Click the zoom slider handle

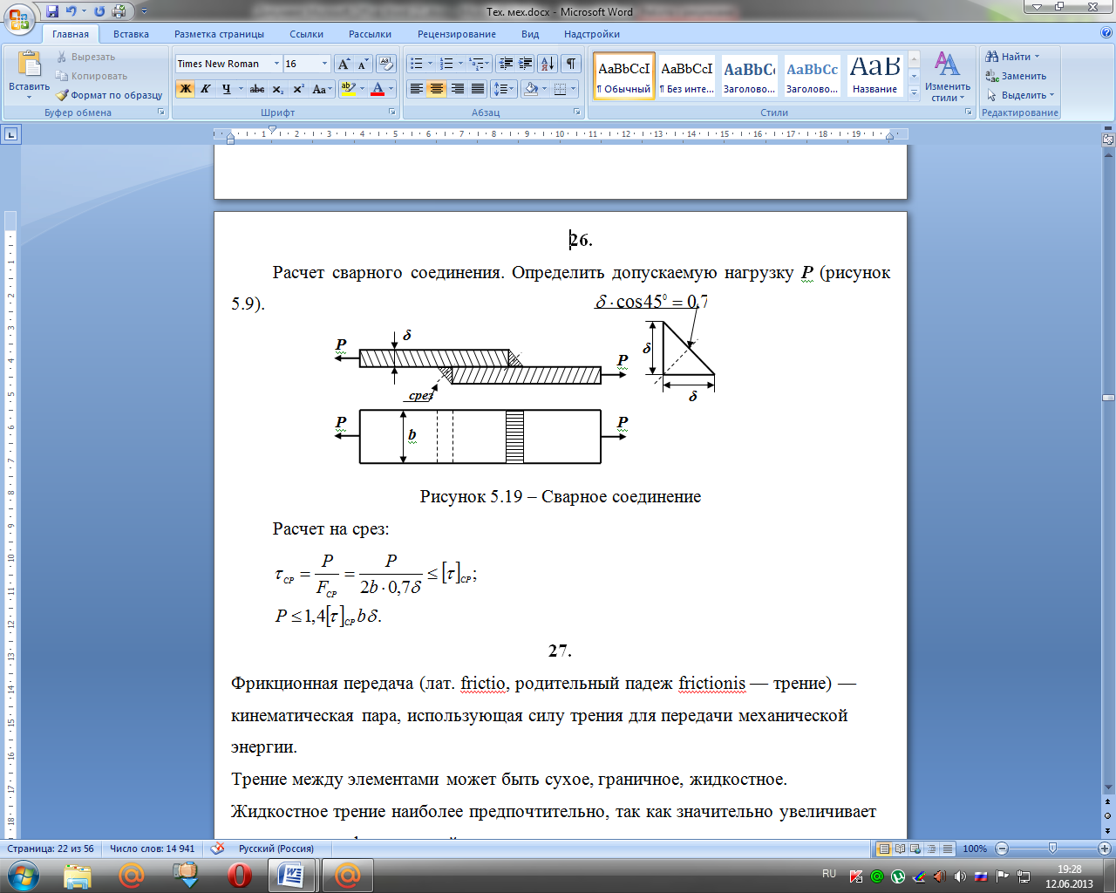[1052, 849]
